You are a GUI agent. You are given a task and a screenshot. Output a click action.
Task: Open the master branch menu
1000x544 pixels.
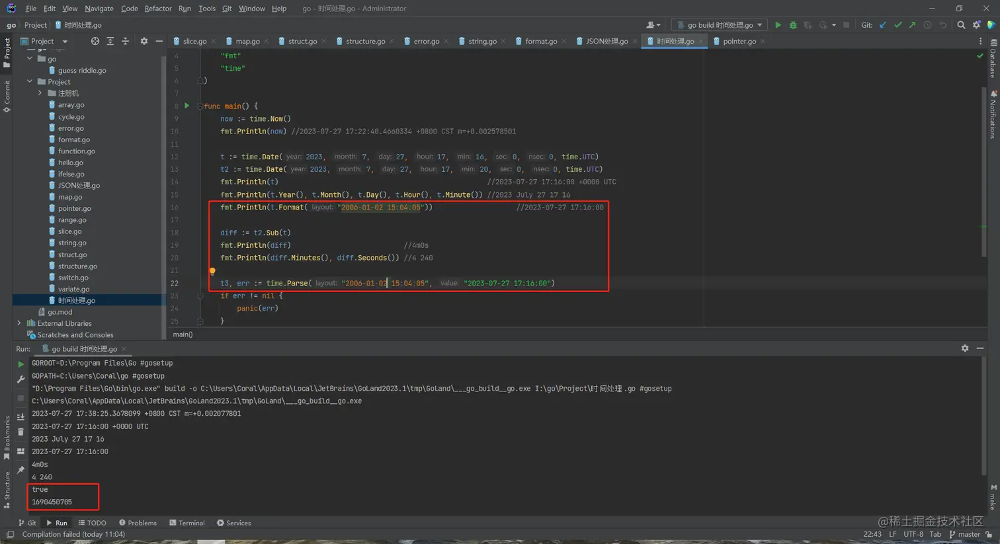(965, 534)
